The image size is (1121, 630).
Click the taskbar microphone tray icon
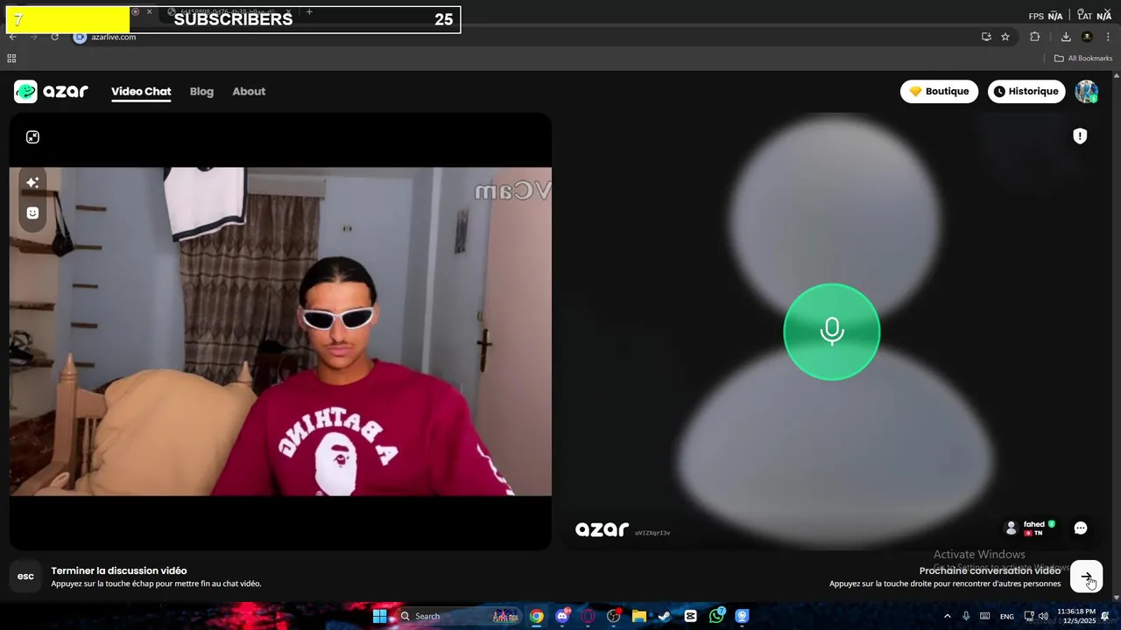tap(966, 616)
